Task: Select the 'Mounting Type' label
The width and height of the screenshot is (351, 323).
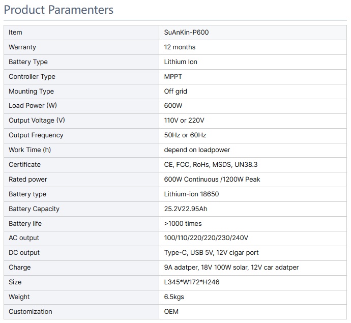Action: click(32, 92)
